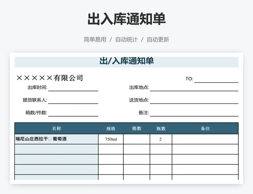Screen dimensions: 253x194
Task: Click the 提货联系人 blank field
Action: point(73,100)
